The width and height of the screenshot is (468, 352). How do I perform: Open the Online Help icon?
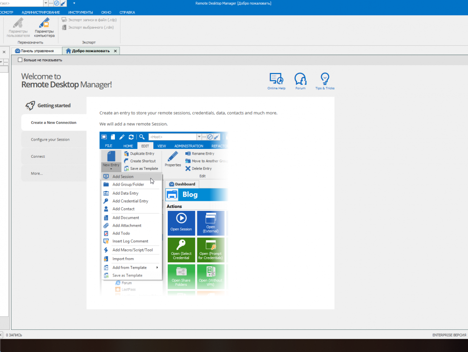click(x=276, y=81)
